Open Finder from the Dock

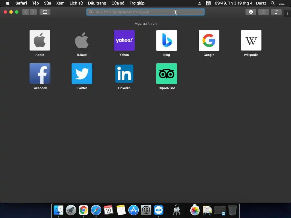[x=59, y=210]
